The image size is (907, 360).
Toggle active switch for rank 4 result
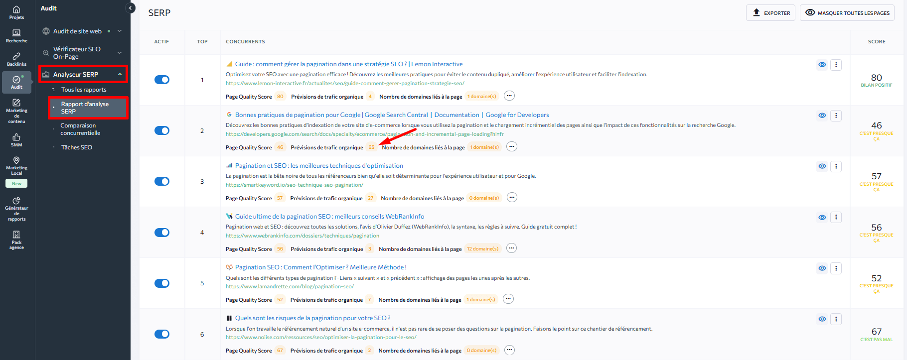pos(162,233)
